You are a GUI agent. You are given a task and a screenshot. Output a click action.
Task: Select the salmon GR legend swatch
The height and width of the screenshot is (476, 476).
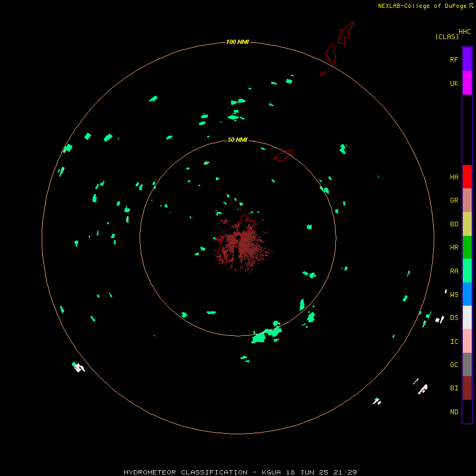point(467,200)
